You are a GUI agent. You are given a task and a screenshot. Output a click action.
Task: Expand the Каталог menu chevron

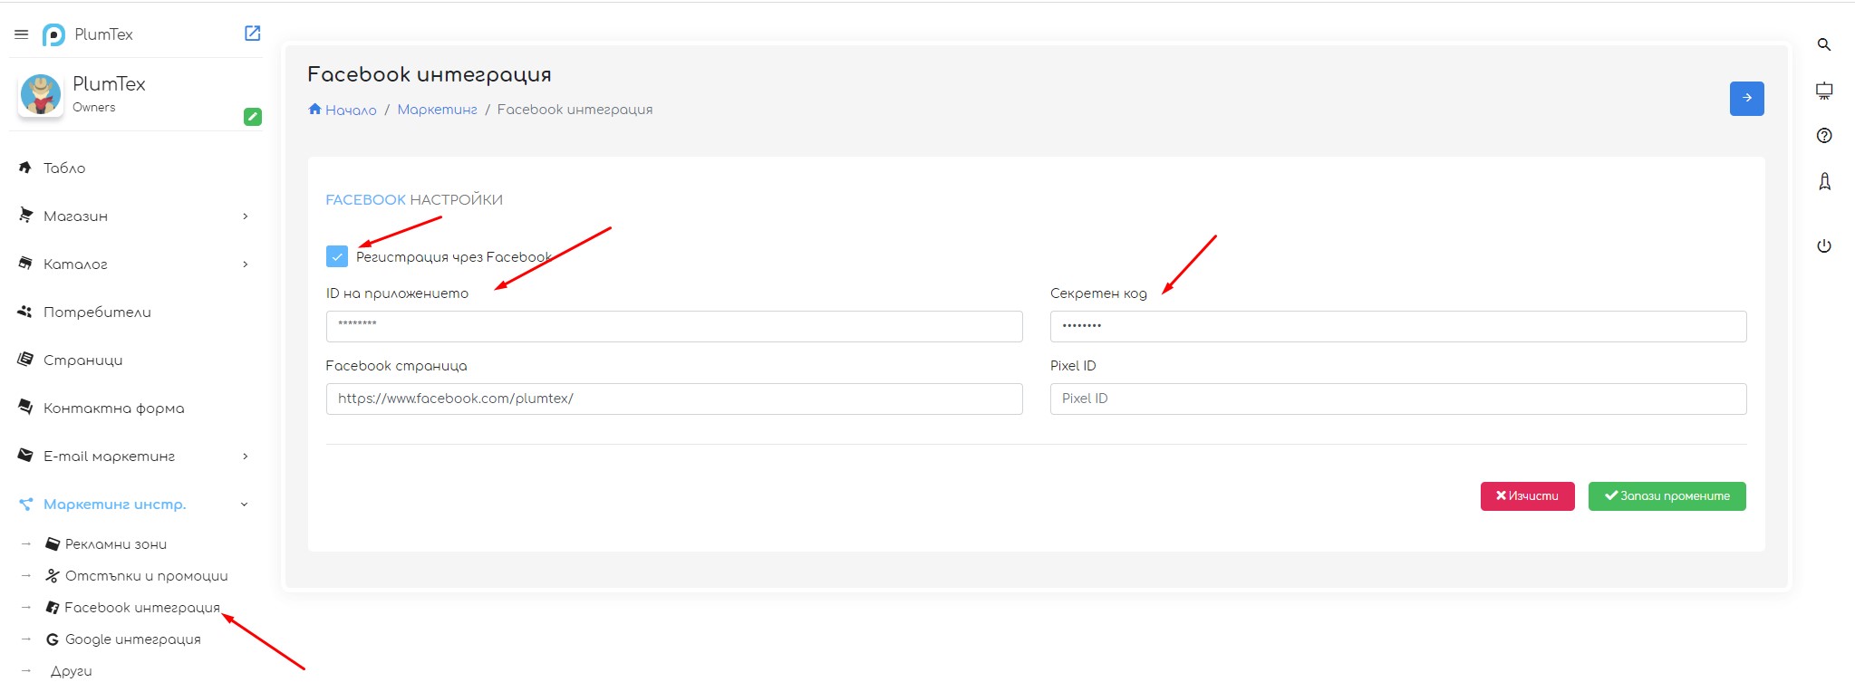pos(245,264)
